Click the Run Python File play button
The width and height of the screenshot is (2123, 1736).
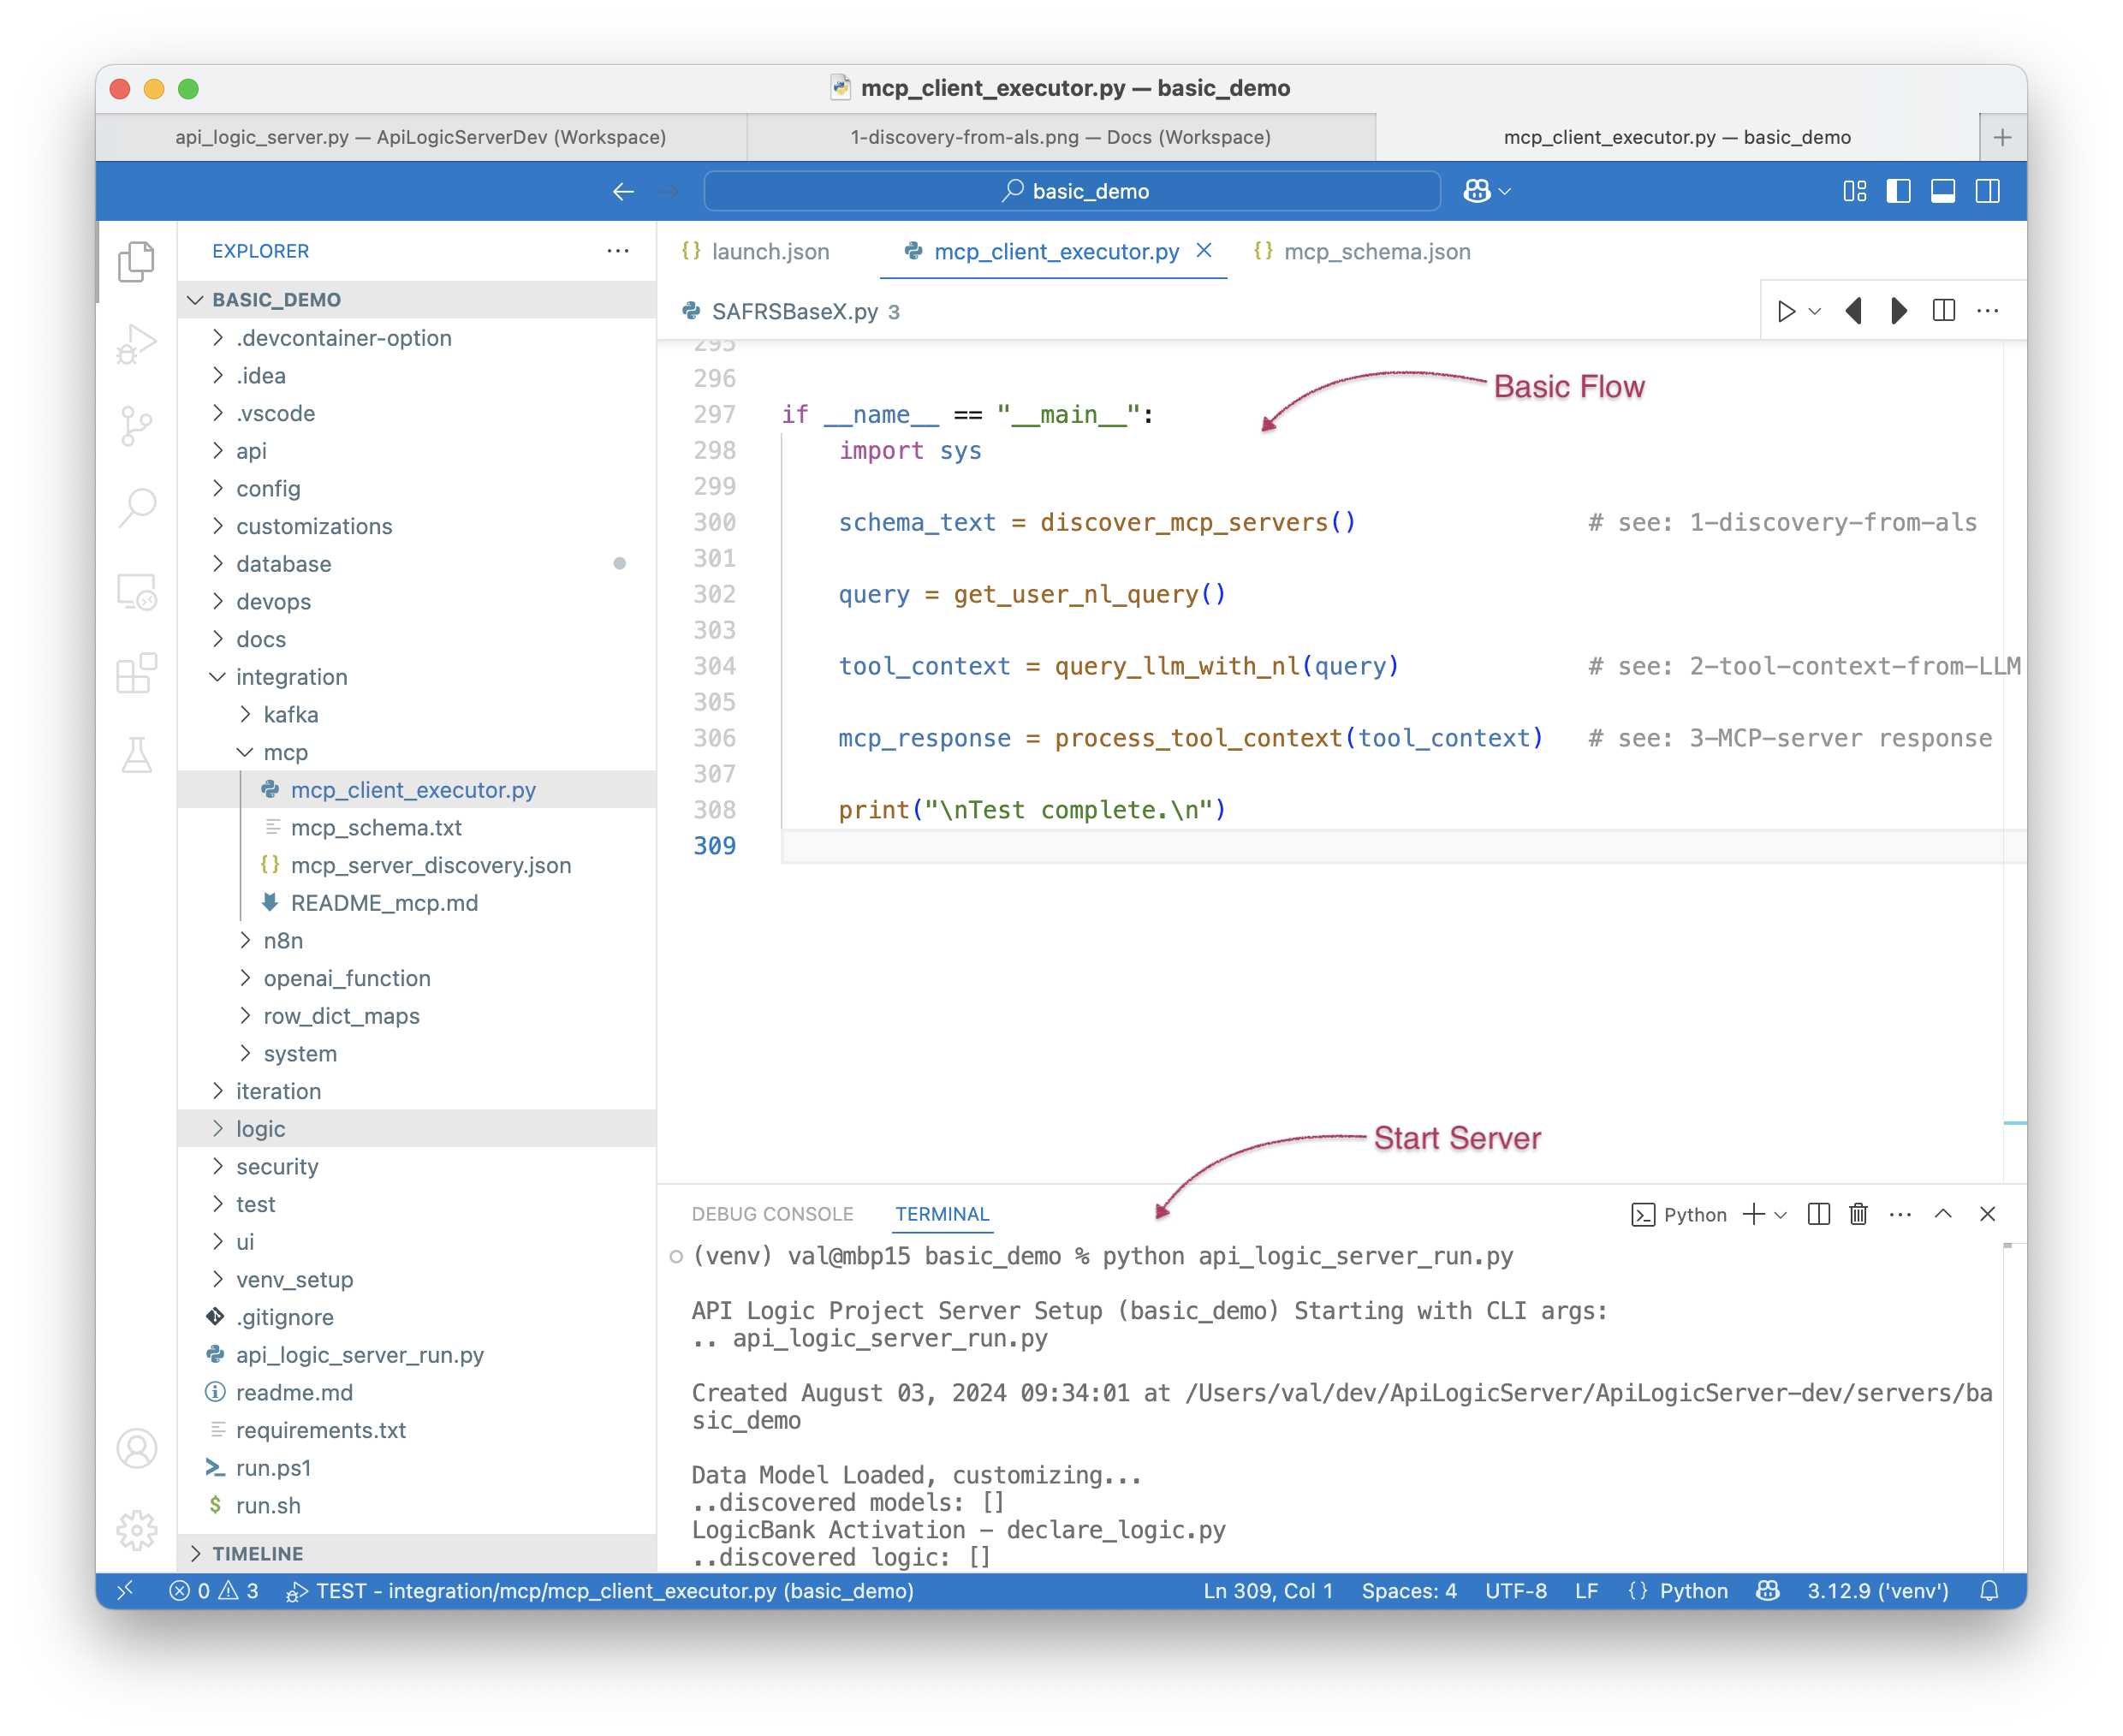pyautogui.click(x=1786, y=311)
